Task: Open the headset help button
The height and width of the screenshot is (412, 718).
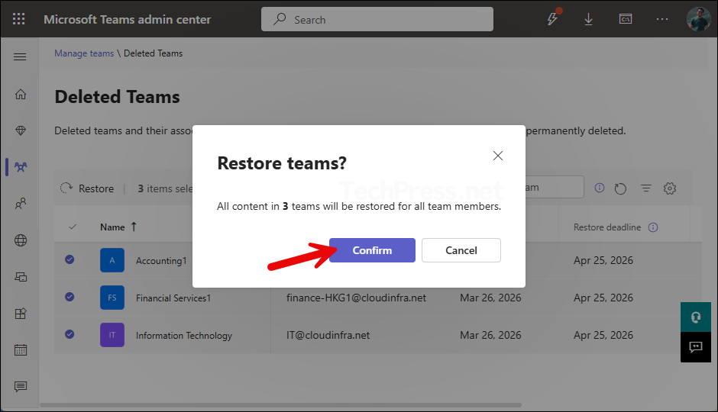Action: point(696,317)
